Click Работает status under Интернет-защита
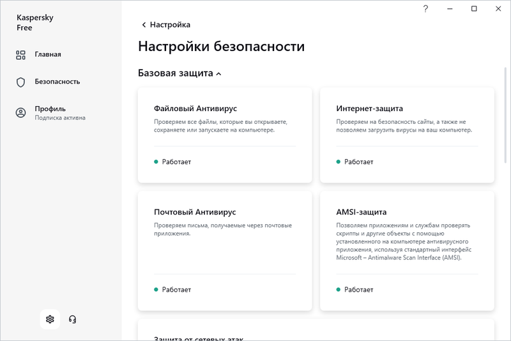 [x=360, y=162]
